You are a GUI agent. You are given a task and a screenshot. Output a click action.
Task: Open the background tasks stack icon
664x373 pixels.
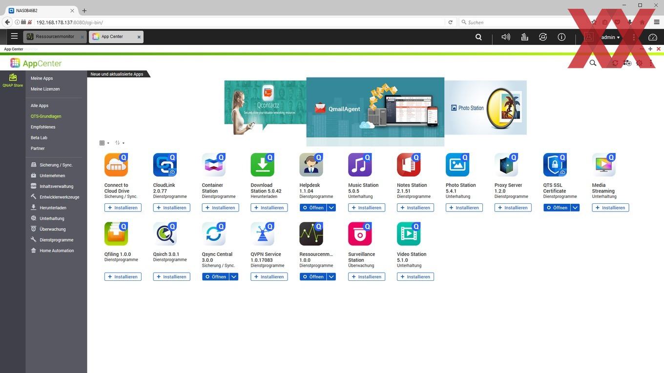(x=524, y=37)
